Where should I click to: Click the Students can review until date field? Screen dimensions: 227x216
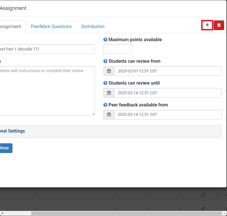[168, 93]
